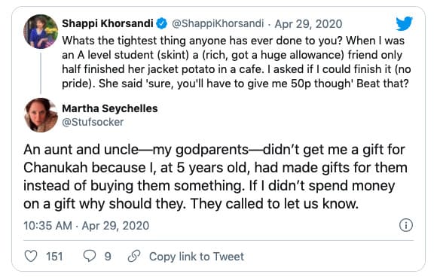Click the 9 replies count
Image resolution: width=440 pixels, height=280 pixels.
pyautogui.click(x=108, y=257)
